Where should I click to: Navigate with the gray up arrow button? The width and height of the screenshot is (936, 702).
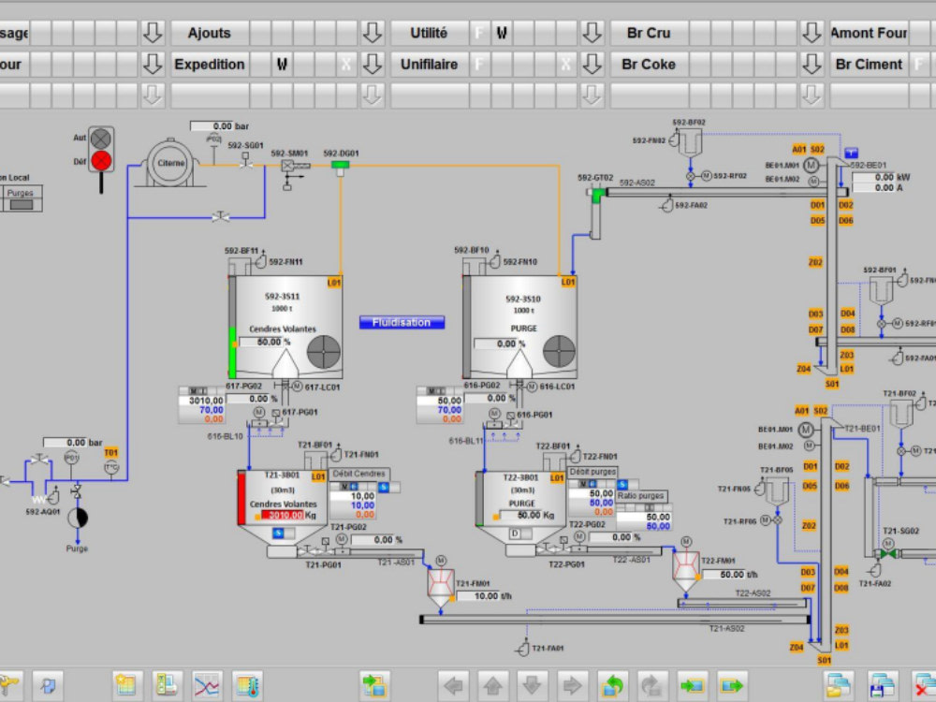point(492,685)
